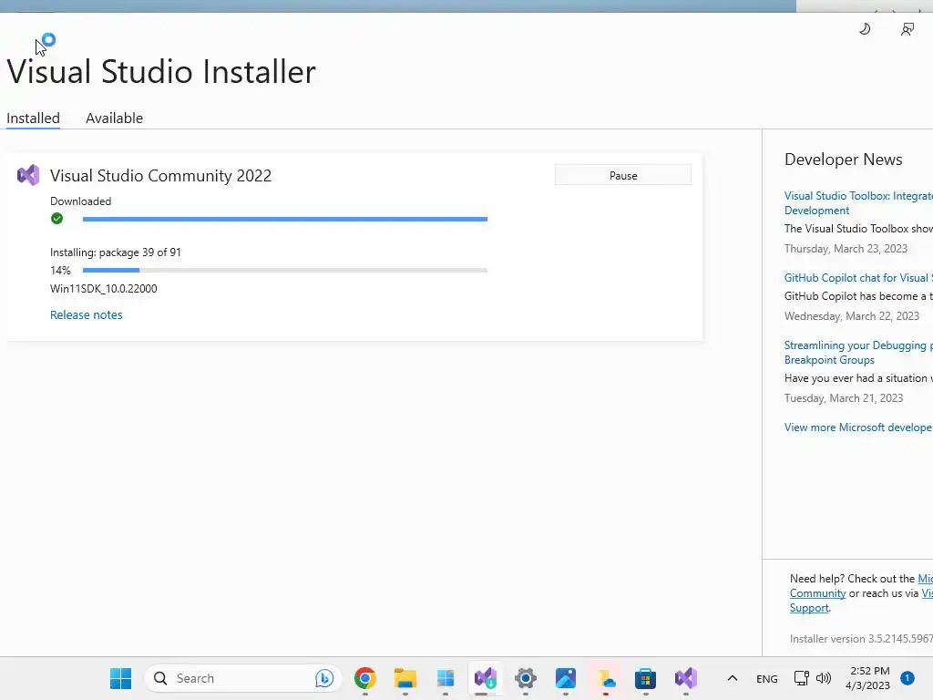Screen dimensions: 933x700
Task: Click the Visual Studio Community 2022 logo
Action: [28, 175]
